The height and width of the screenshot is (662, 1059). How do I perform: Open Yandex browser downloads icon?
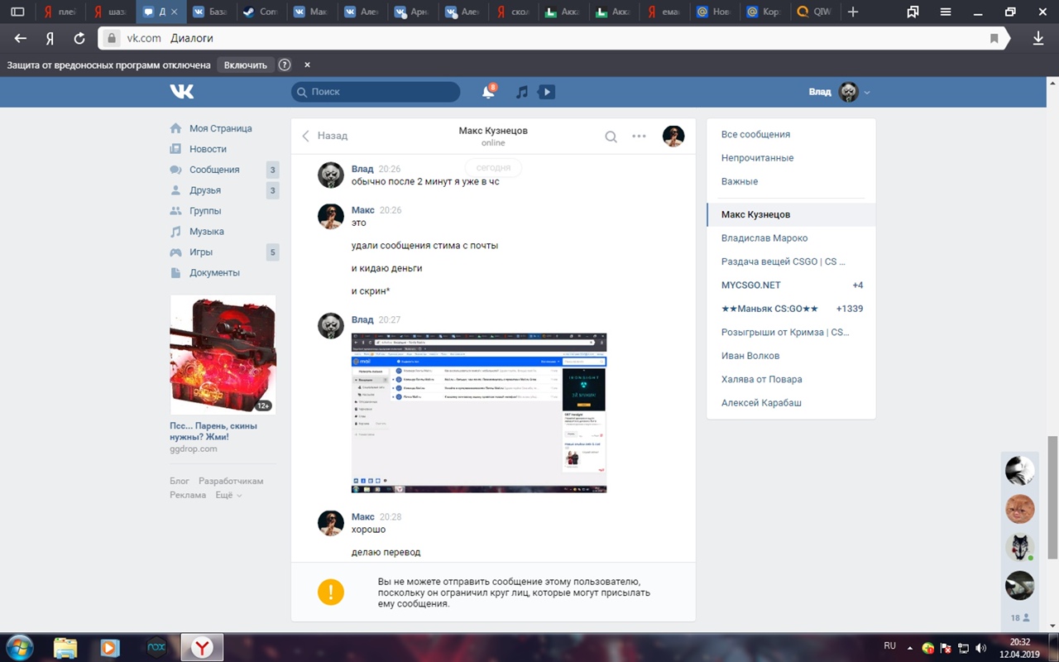click(x=1038, y=38)
